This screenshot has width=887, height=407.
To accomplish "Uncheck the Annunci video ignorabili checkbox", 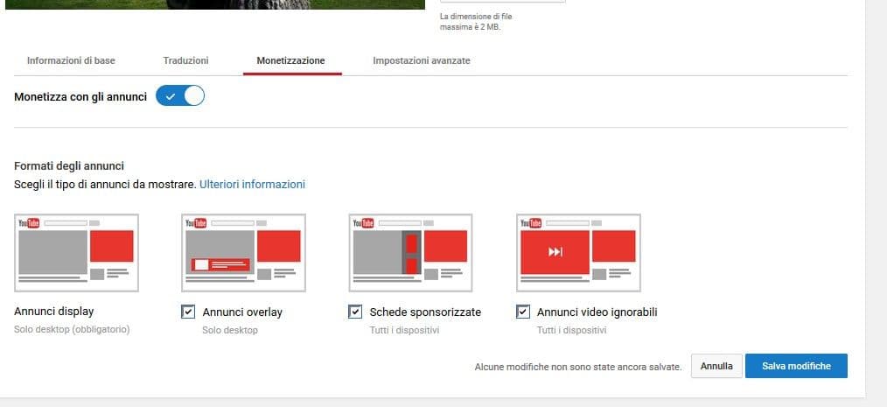I will tap(523, 312).
